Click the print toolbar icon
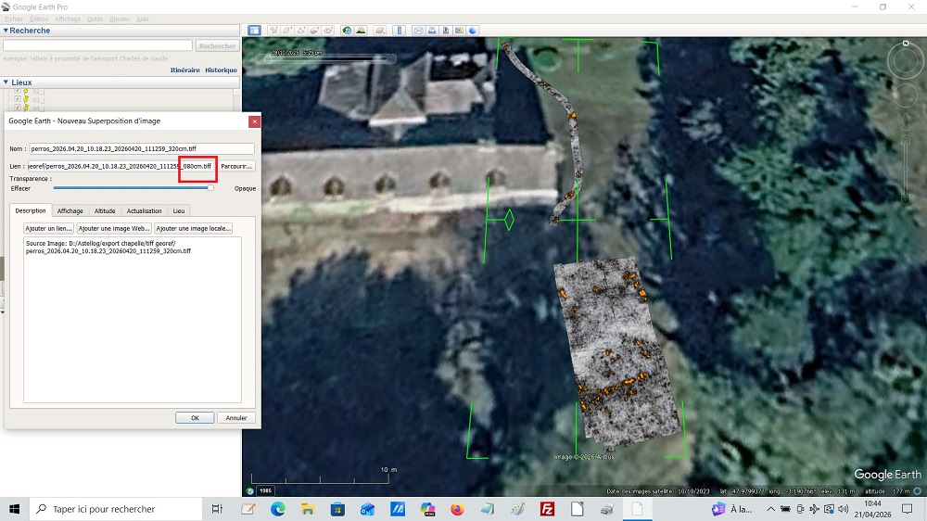Image resolution: width=927 pixels, height=521 pixels. click(432, 30)
